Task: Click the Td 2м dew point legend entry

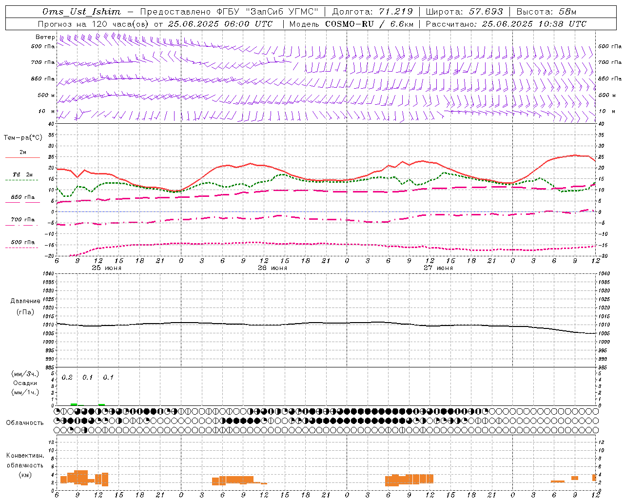Action: (x=22, y=176)
